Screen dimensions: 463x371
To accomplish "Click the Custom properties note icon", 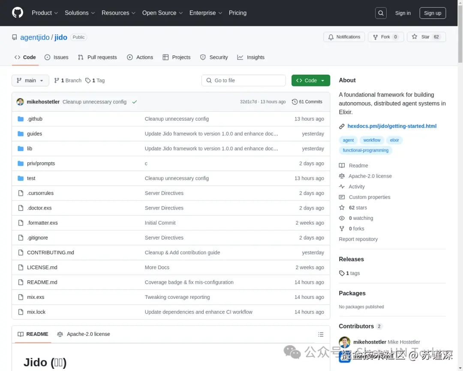I will [x=342, y=197].
